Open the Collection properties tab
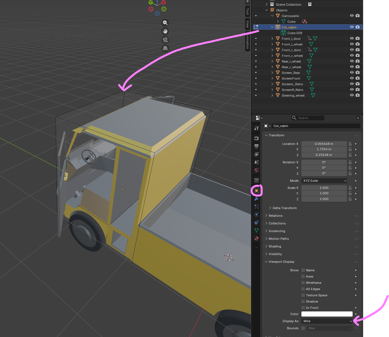 point(256,180)
